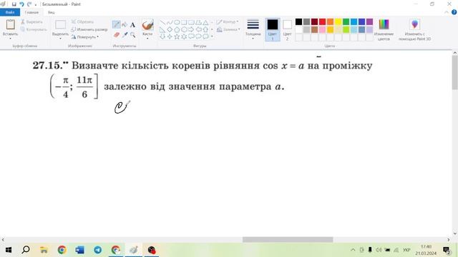Pick the Line shape
The width and height of the screenshot is (458, 257).
coord(162,22)
